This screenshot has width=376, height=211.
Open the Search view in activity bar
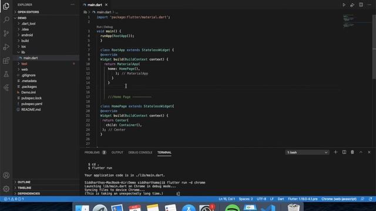point(6,19)
